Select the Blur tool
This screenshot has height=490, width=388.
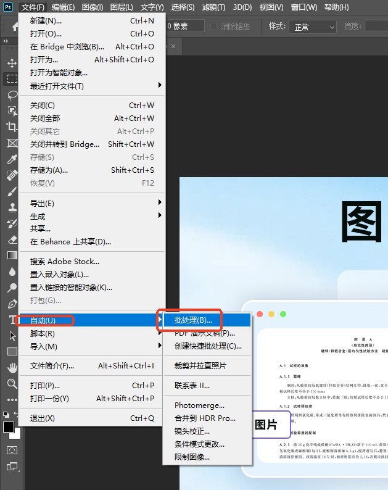point(12,272)
